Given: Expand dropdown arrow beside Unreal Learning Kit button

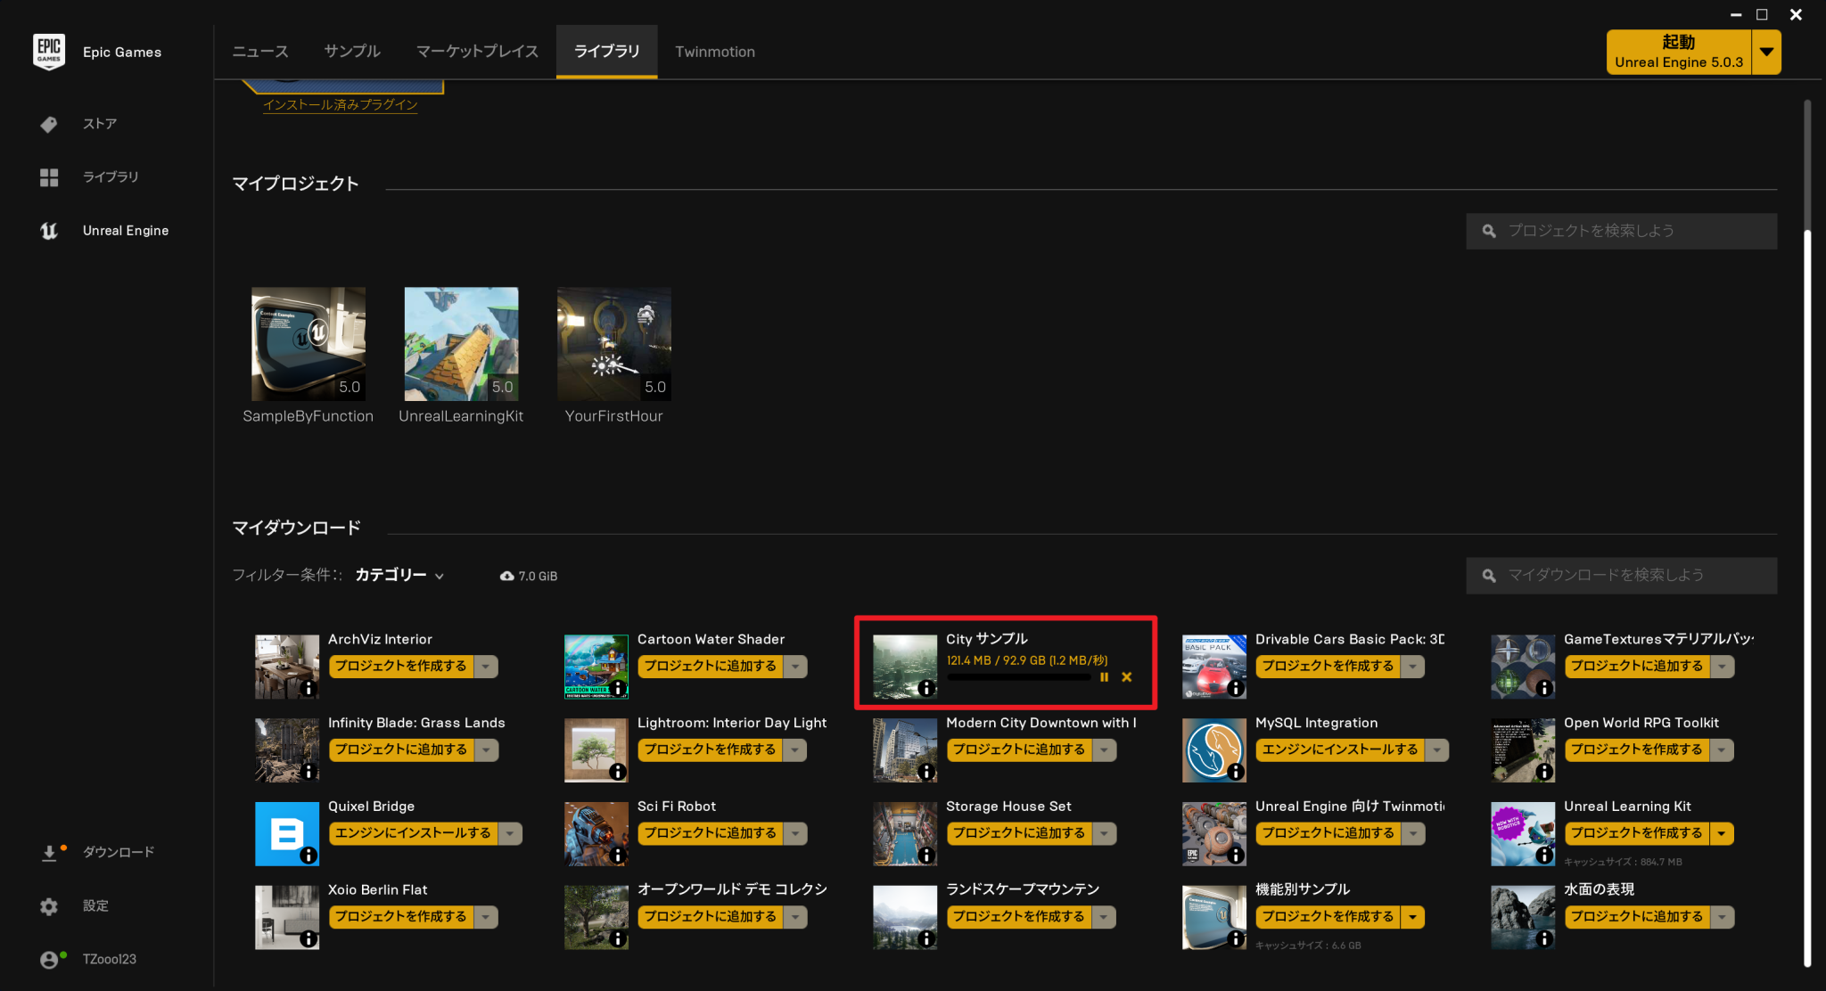Looking at the screenshot, I should pos(1722,834).
